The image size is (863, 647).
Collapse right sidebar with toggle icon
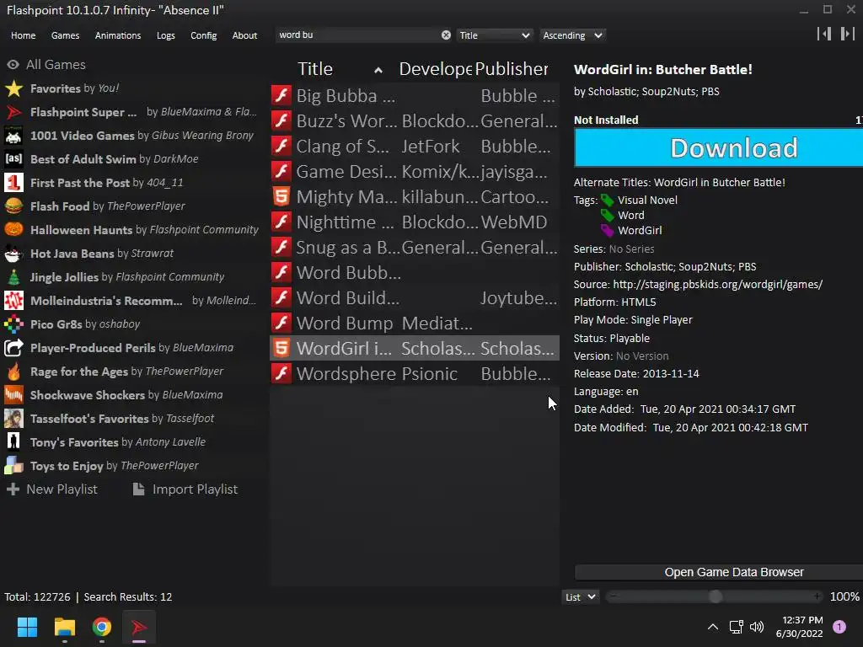pos(848,34)
